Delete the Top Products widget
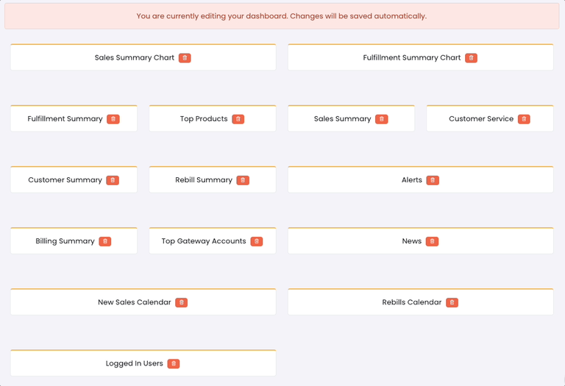This screenshot has height=386, width=565. 238,119
